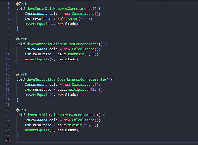Click the somar method call
The image size is (198, 145).
(x=73, y=19)
